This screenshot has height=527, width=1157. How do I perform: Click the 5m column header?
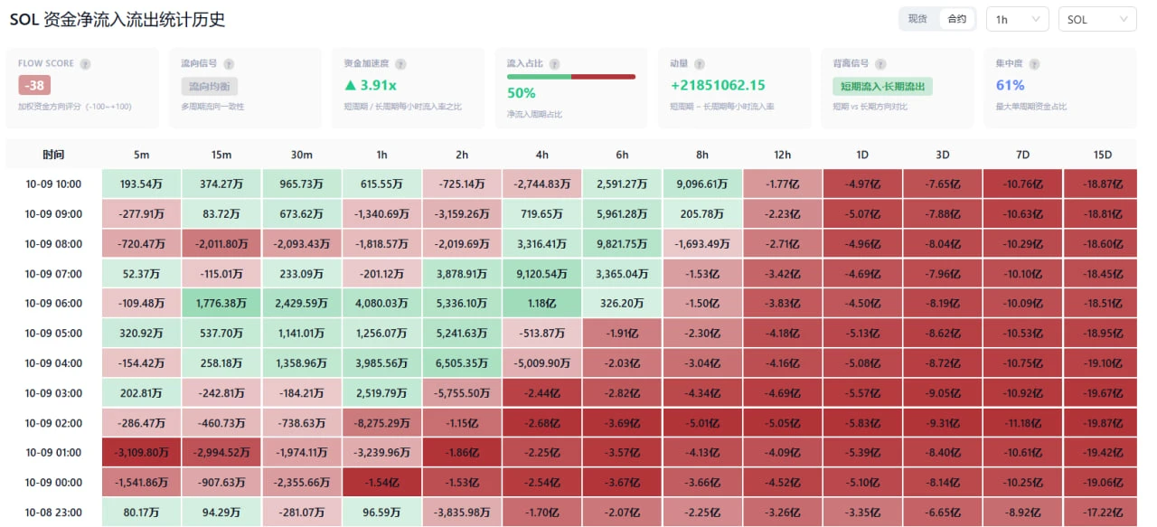coord(141,155)
